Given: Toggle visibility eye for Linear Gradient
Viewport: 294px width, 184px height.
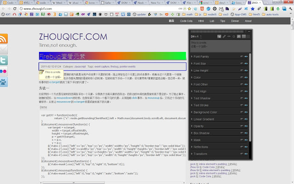Looking at the screenshot, I should pos(246,119).
